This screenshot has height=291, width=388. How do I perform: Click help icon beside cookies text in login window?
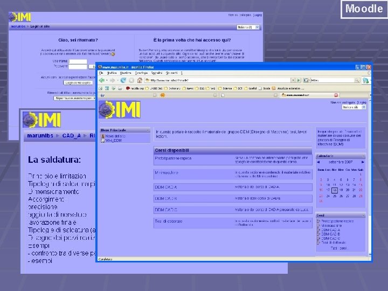pos(113,54)
